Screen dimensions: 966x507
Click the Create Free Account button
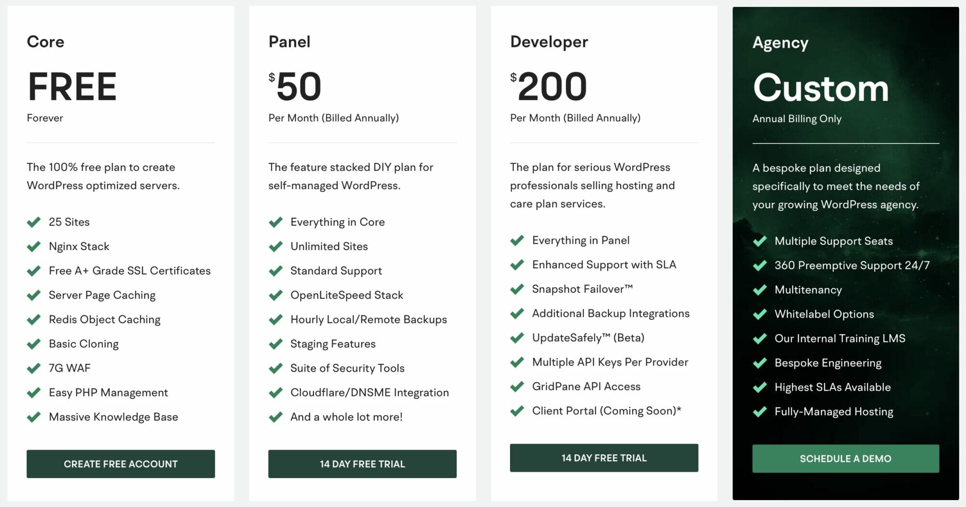(x=121, y=464)
